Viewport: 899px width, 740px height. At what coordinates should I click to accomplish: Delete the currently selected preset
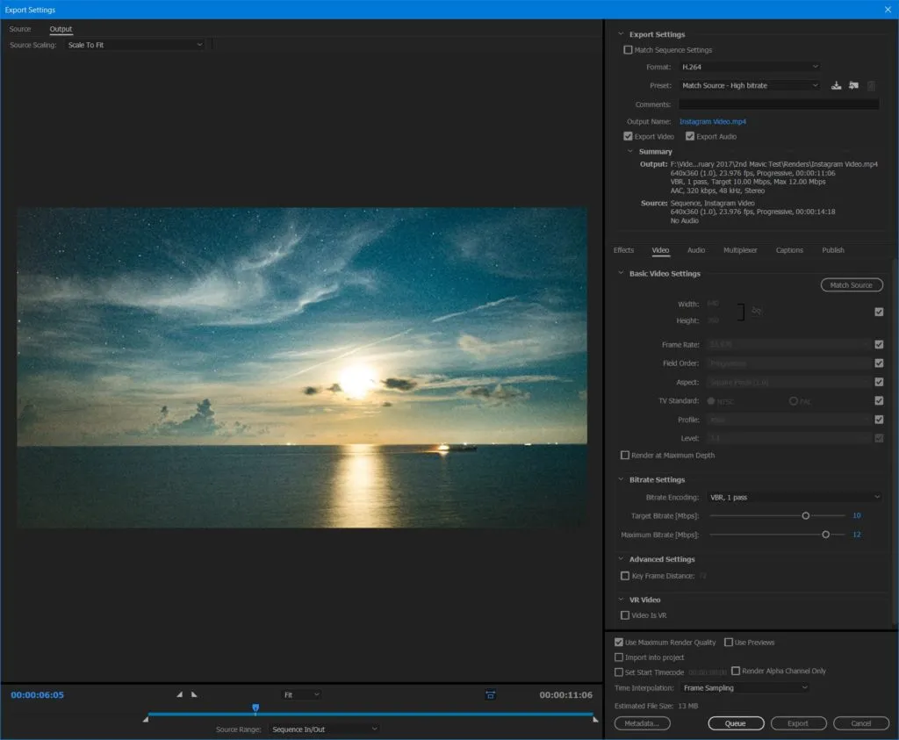click(870, 85)
